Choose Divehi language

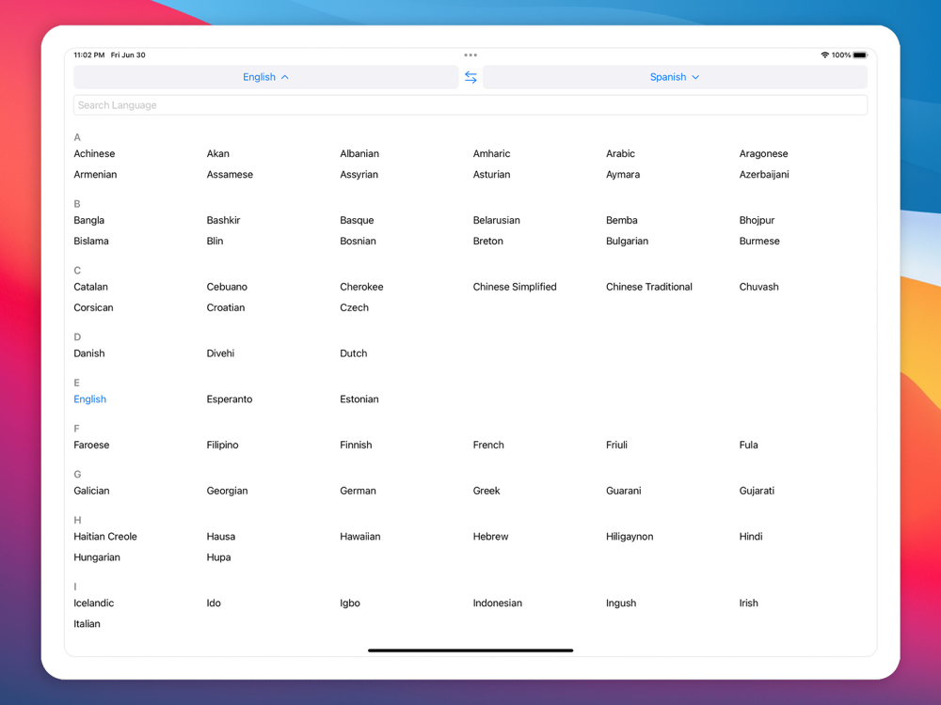point(220,353)
